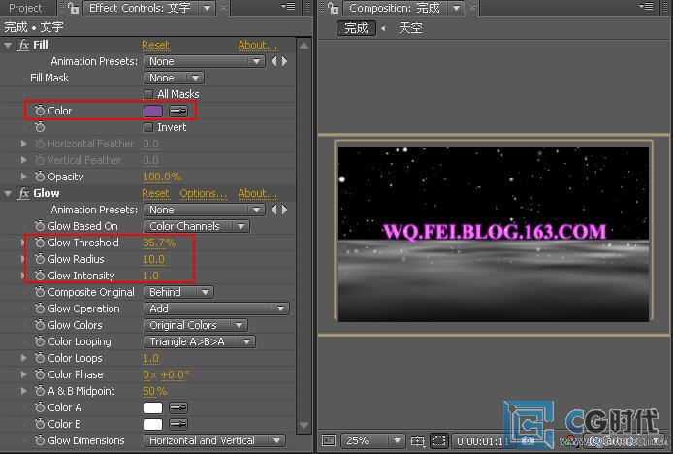The height and width of the screenshot is (454, 673).
Task: Open the Effect Controls panel menu
Action: (x=288, y=7)
